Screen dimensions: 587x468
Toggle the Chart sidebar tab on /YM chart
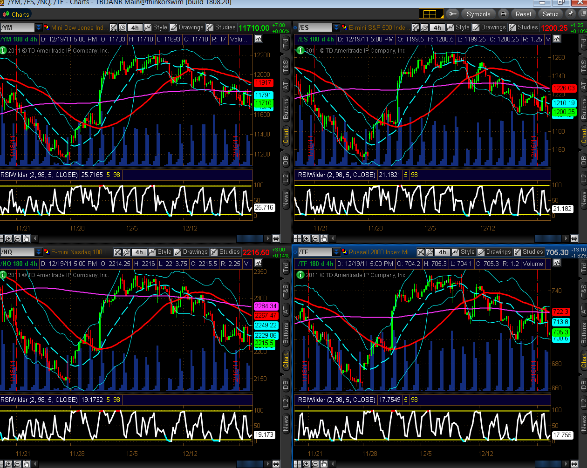tap(286, 136)
